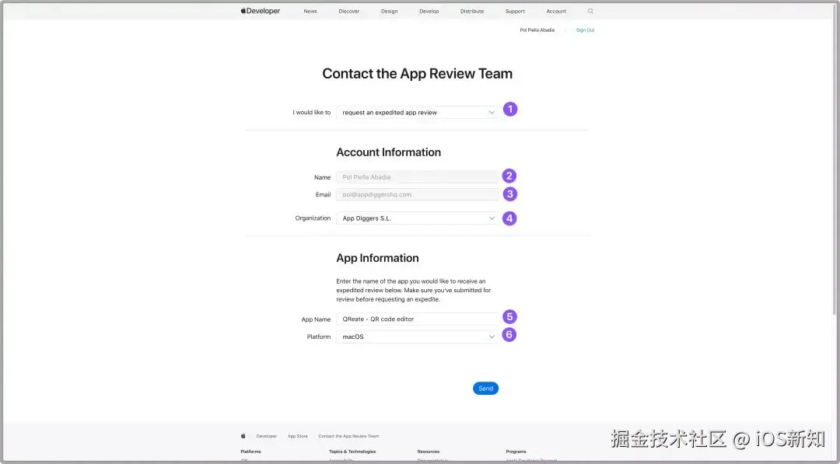Open the Distribute menu item

click(472, 11)
